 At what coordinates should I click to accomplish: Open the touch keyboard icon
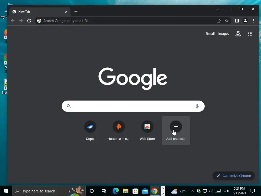tap(218, 191)
